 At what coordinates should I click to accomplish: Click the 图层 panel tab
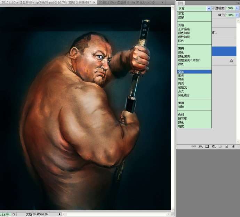(181, 3)
